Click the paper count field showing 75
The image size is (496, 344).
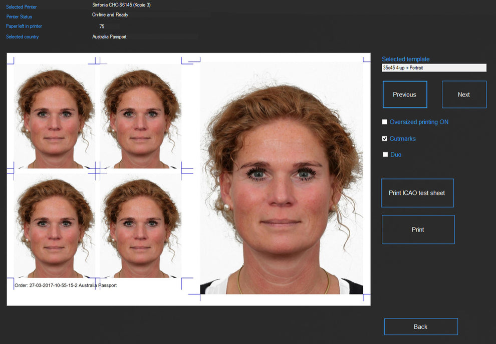102,26
